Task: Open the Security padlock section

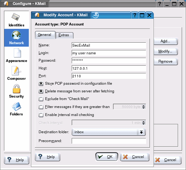Action: click(17, 91)
